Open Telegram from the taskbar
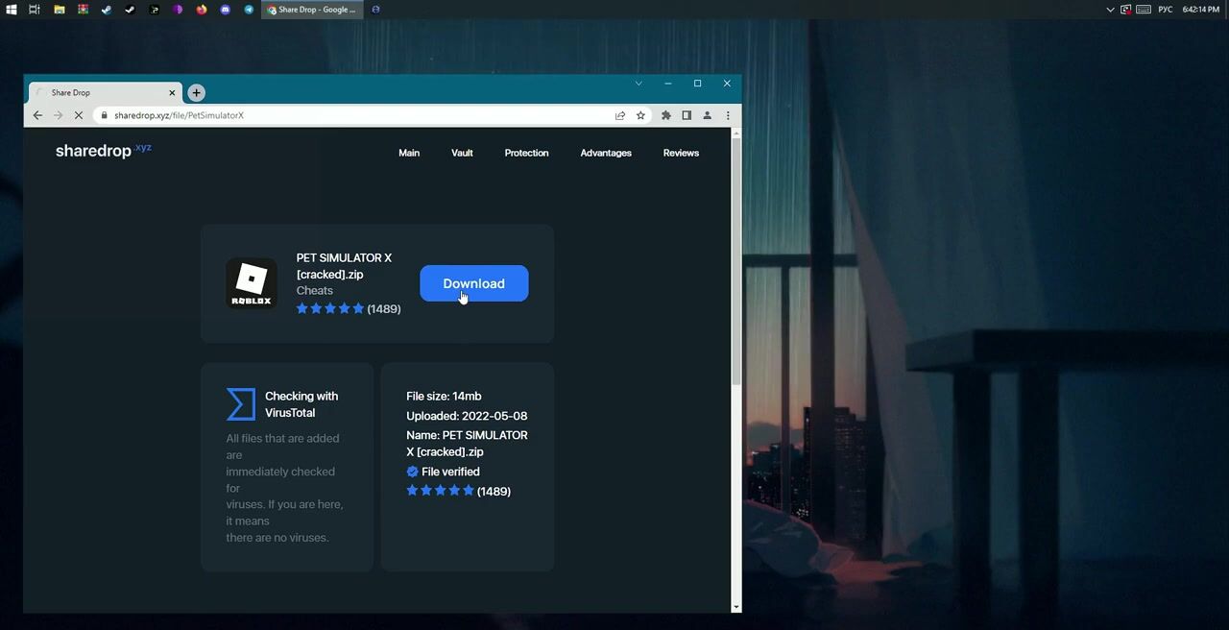The height and width of the screenshot is (630, 1229). (249, 10)
